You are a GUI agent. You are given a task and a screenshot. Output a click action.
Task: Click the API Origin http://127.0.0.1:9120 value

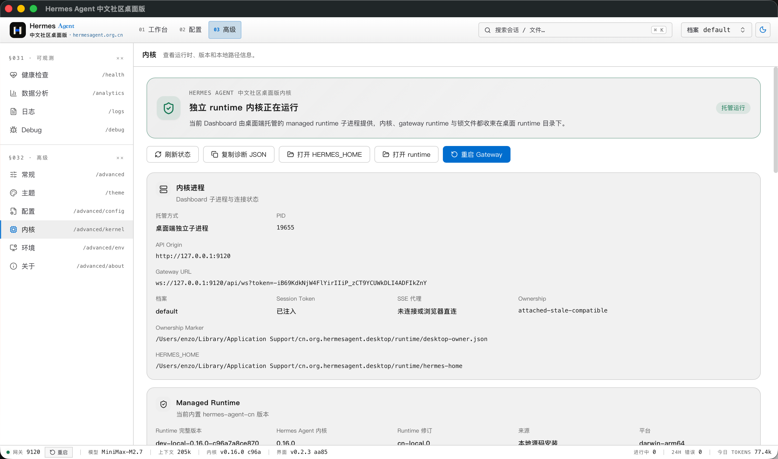pyautogui.click(x=193, y=256)
